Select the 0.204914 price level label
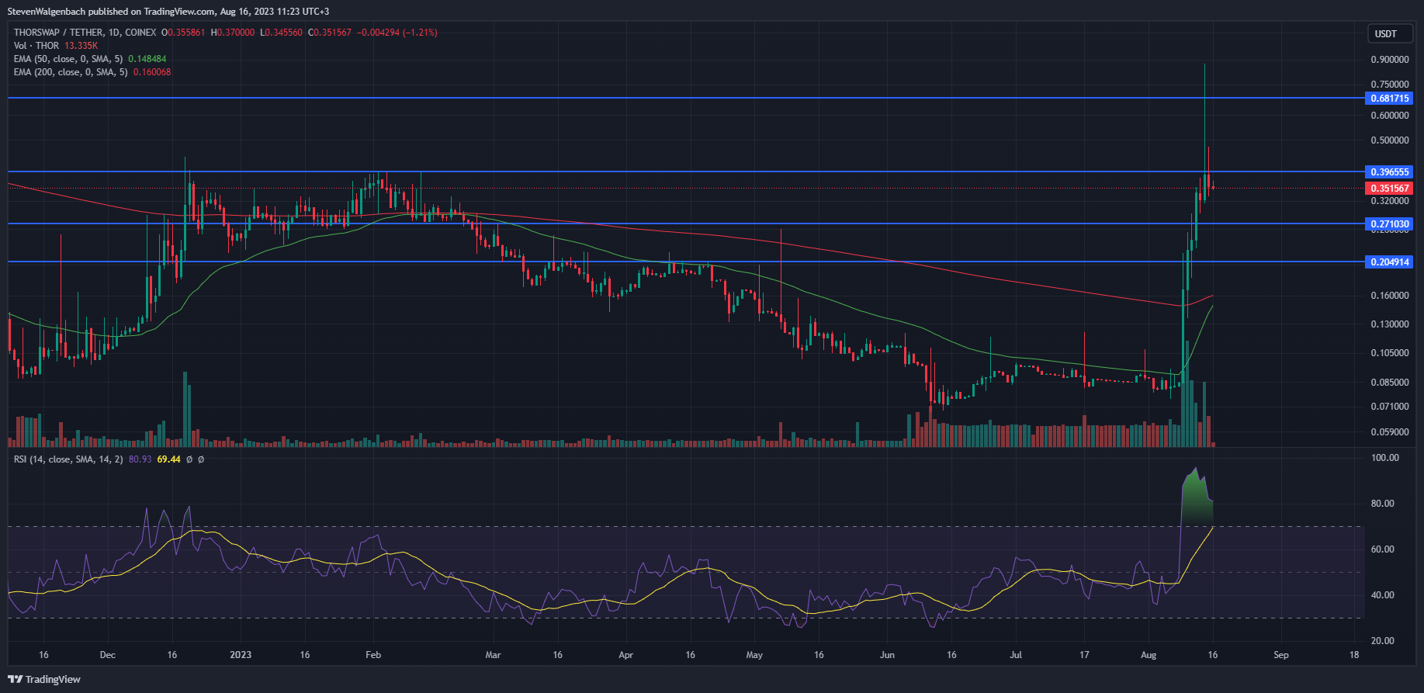 pos(1389,262)
